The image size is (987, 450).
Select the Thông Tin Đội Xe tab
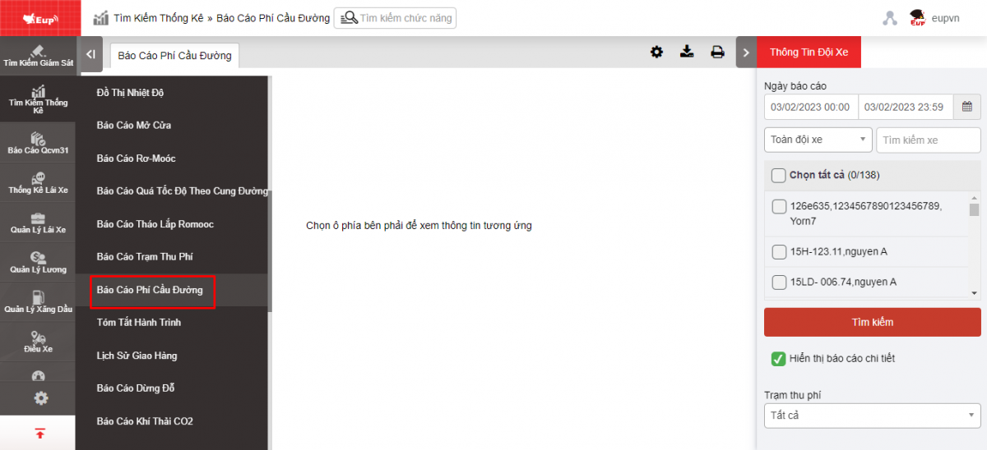tap(809, 52)
